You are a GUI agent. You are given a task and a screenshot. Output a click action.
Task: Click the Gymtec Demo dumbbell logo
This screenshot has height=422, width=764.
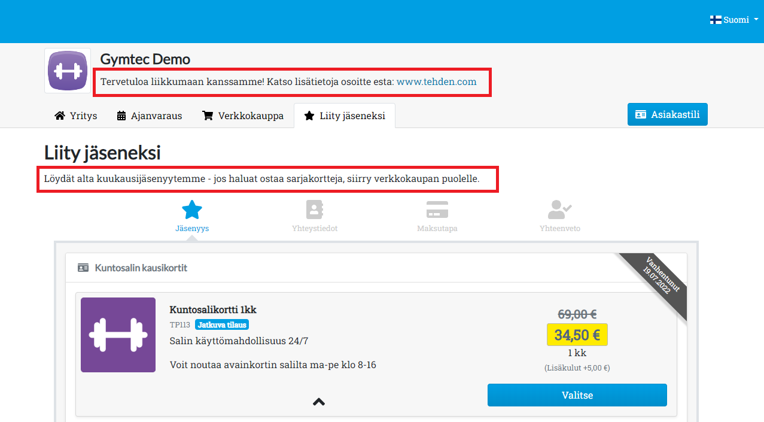click(68, 71)
